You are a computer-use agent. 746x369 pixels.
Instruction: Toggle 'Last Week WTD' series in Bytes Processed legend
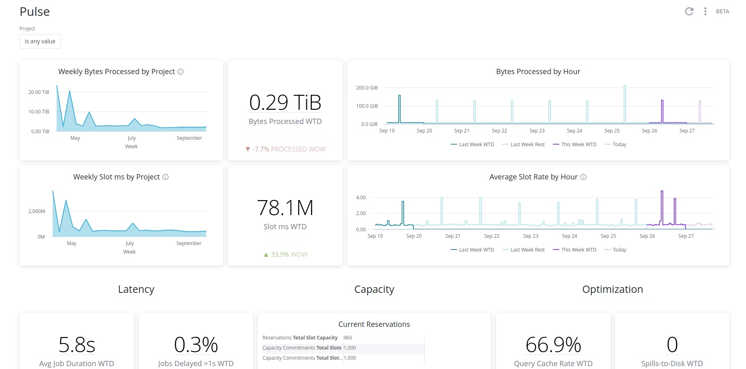click(472, 145)
